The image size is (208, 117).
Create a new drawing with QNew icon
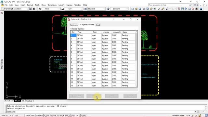coord(133,9)
